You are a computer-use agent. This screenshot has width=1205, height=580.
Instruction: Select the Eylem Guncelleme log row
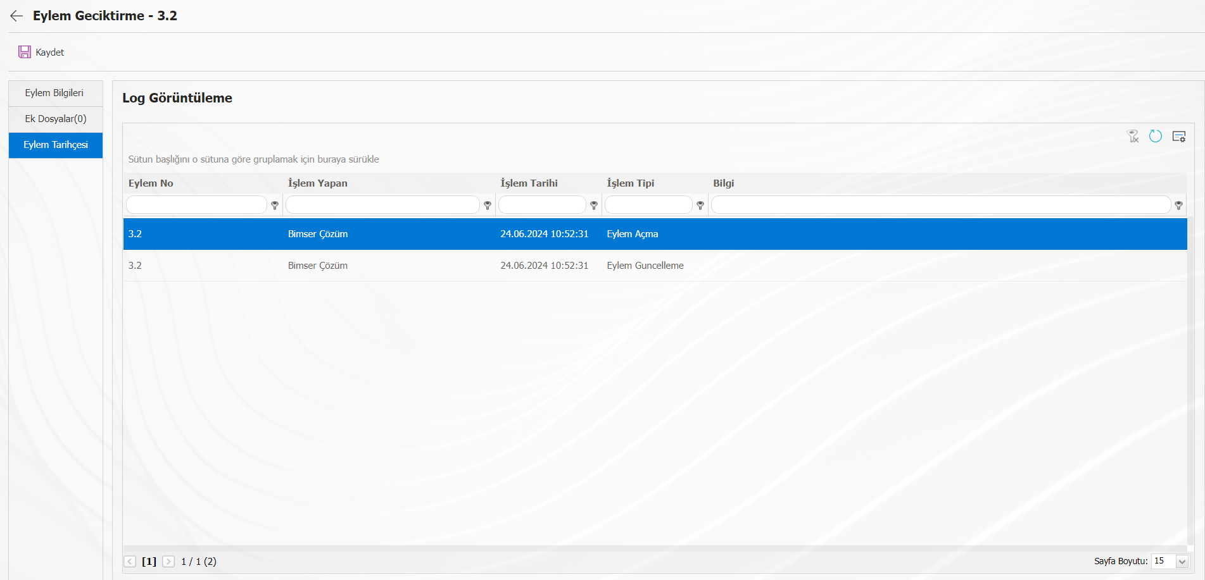(x=655, y=266)
